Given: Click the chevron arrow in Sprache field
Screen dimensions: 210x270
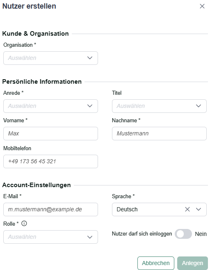Looking at the screenshot, I should [x=199, y=209].
